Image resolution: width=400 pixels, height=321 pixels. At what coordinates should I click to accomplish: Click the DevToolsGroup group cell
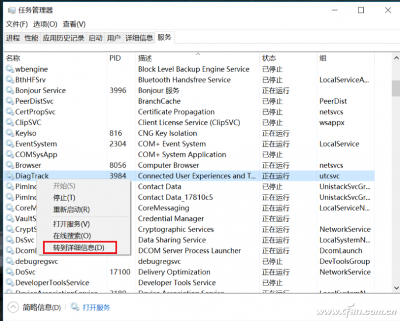[x=345, y=261]
